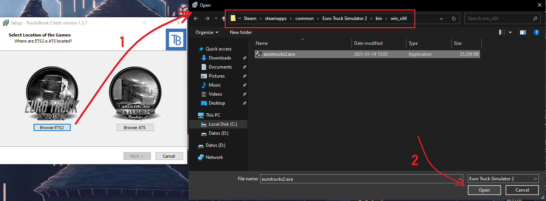Viewport: 546px width, 201px height.
Task: Open Pictures in the sidebar
Action: 217,76
